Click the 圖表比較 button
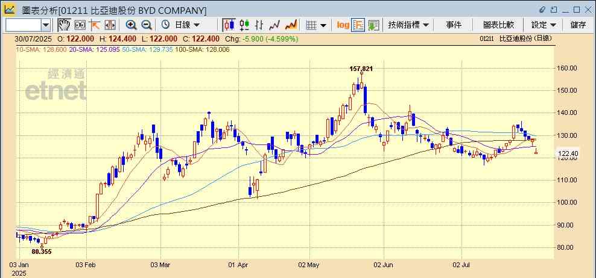Screen dimensions: 596x278 click(x=499, y=25)
